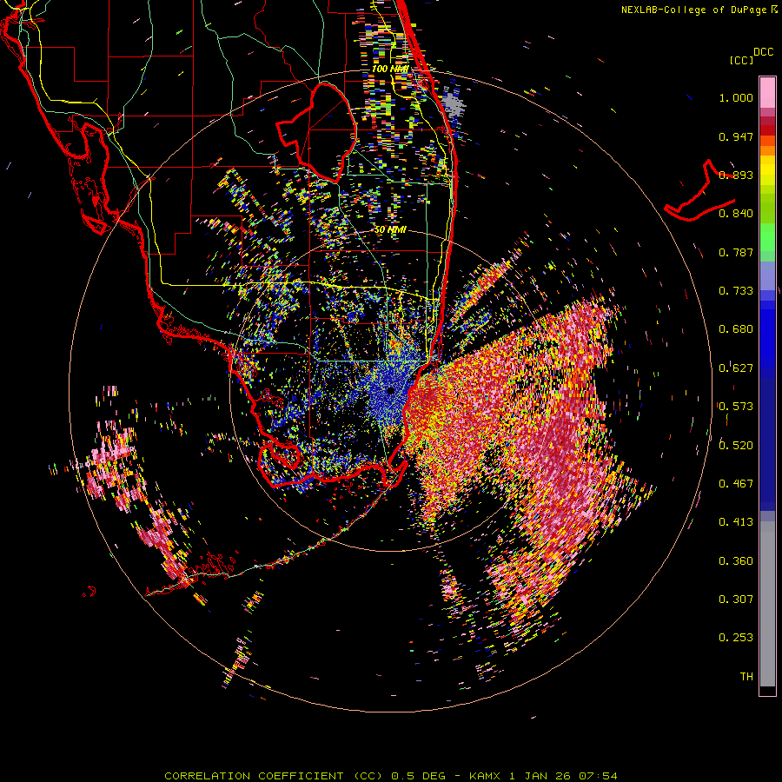Click the black radar site dot

point(391,390)
